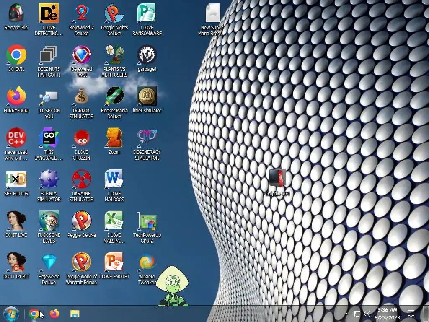
Task: Open the Action Center notification icon
Action: click(x=411, y=314)
